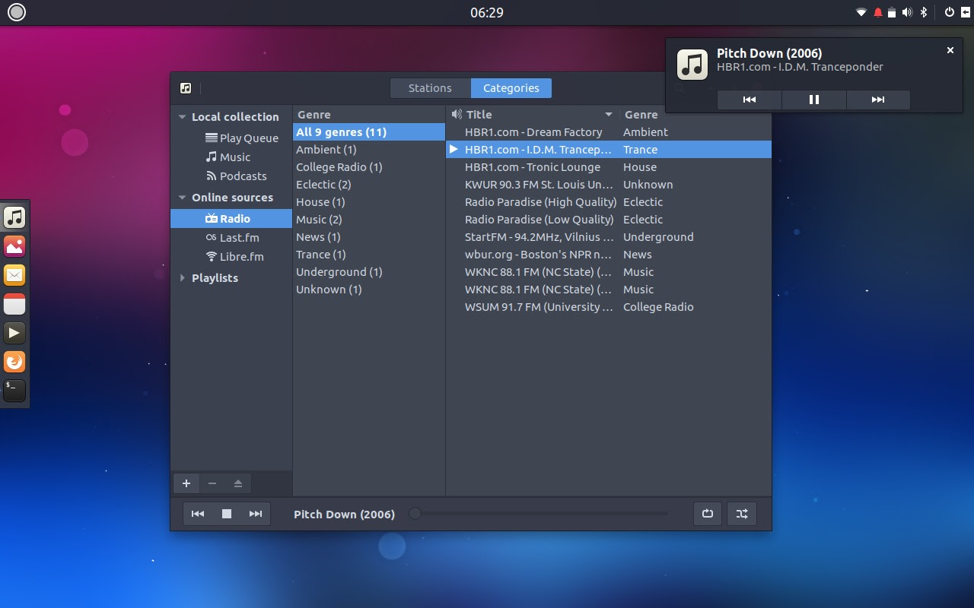Open the 06:29 clock menu
This screenshot has height=608, width=974.
click(487, 12)
